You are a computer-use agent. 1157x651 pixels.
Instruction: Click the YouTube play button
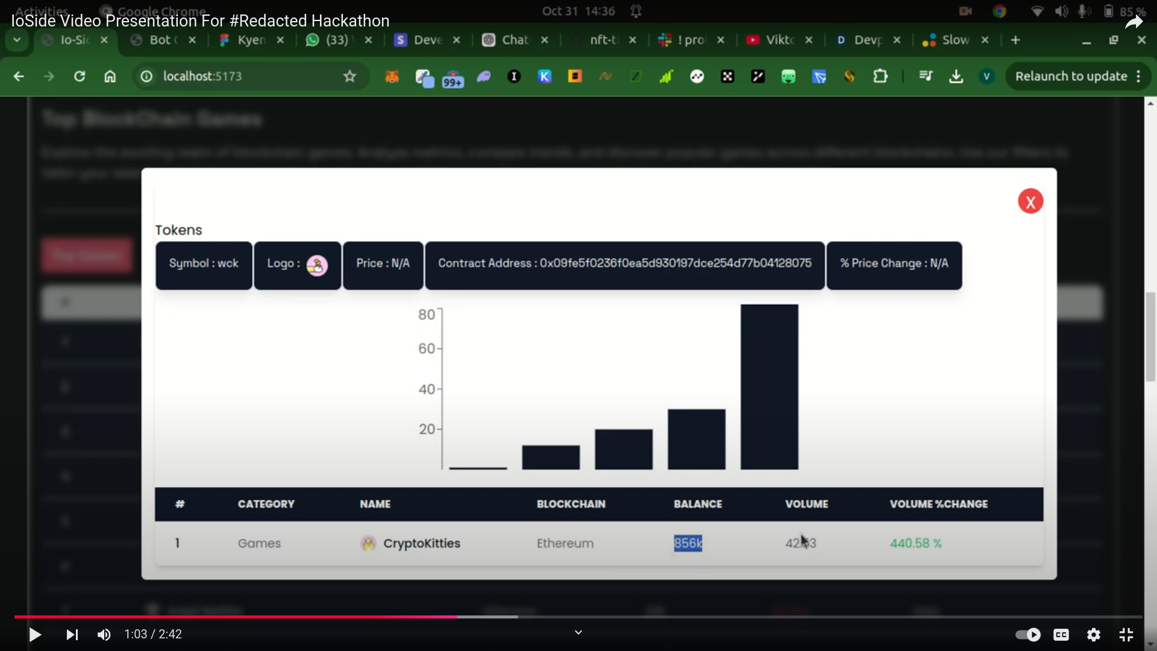tap(34, 634)
